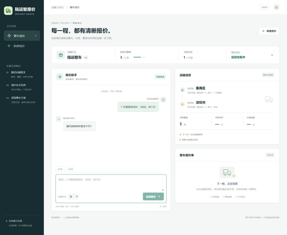Click the 发送需求 button
287x235 pixels.
153,197
